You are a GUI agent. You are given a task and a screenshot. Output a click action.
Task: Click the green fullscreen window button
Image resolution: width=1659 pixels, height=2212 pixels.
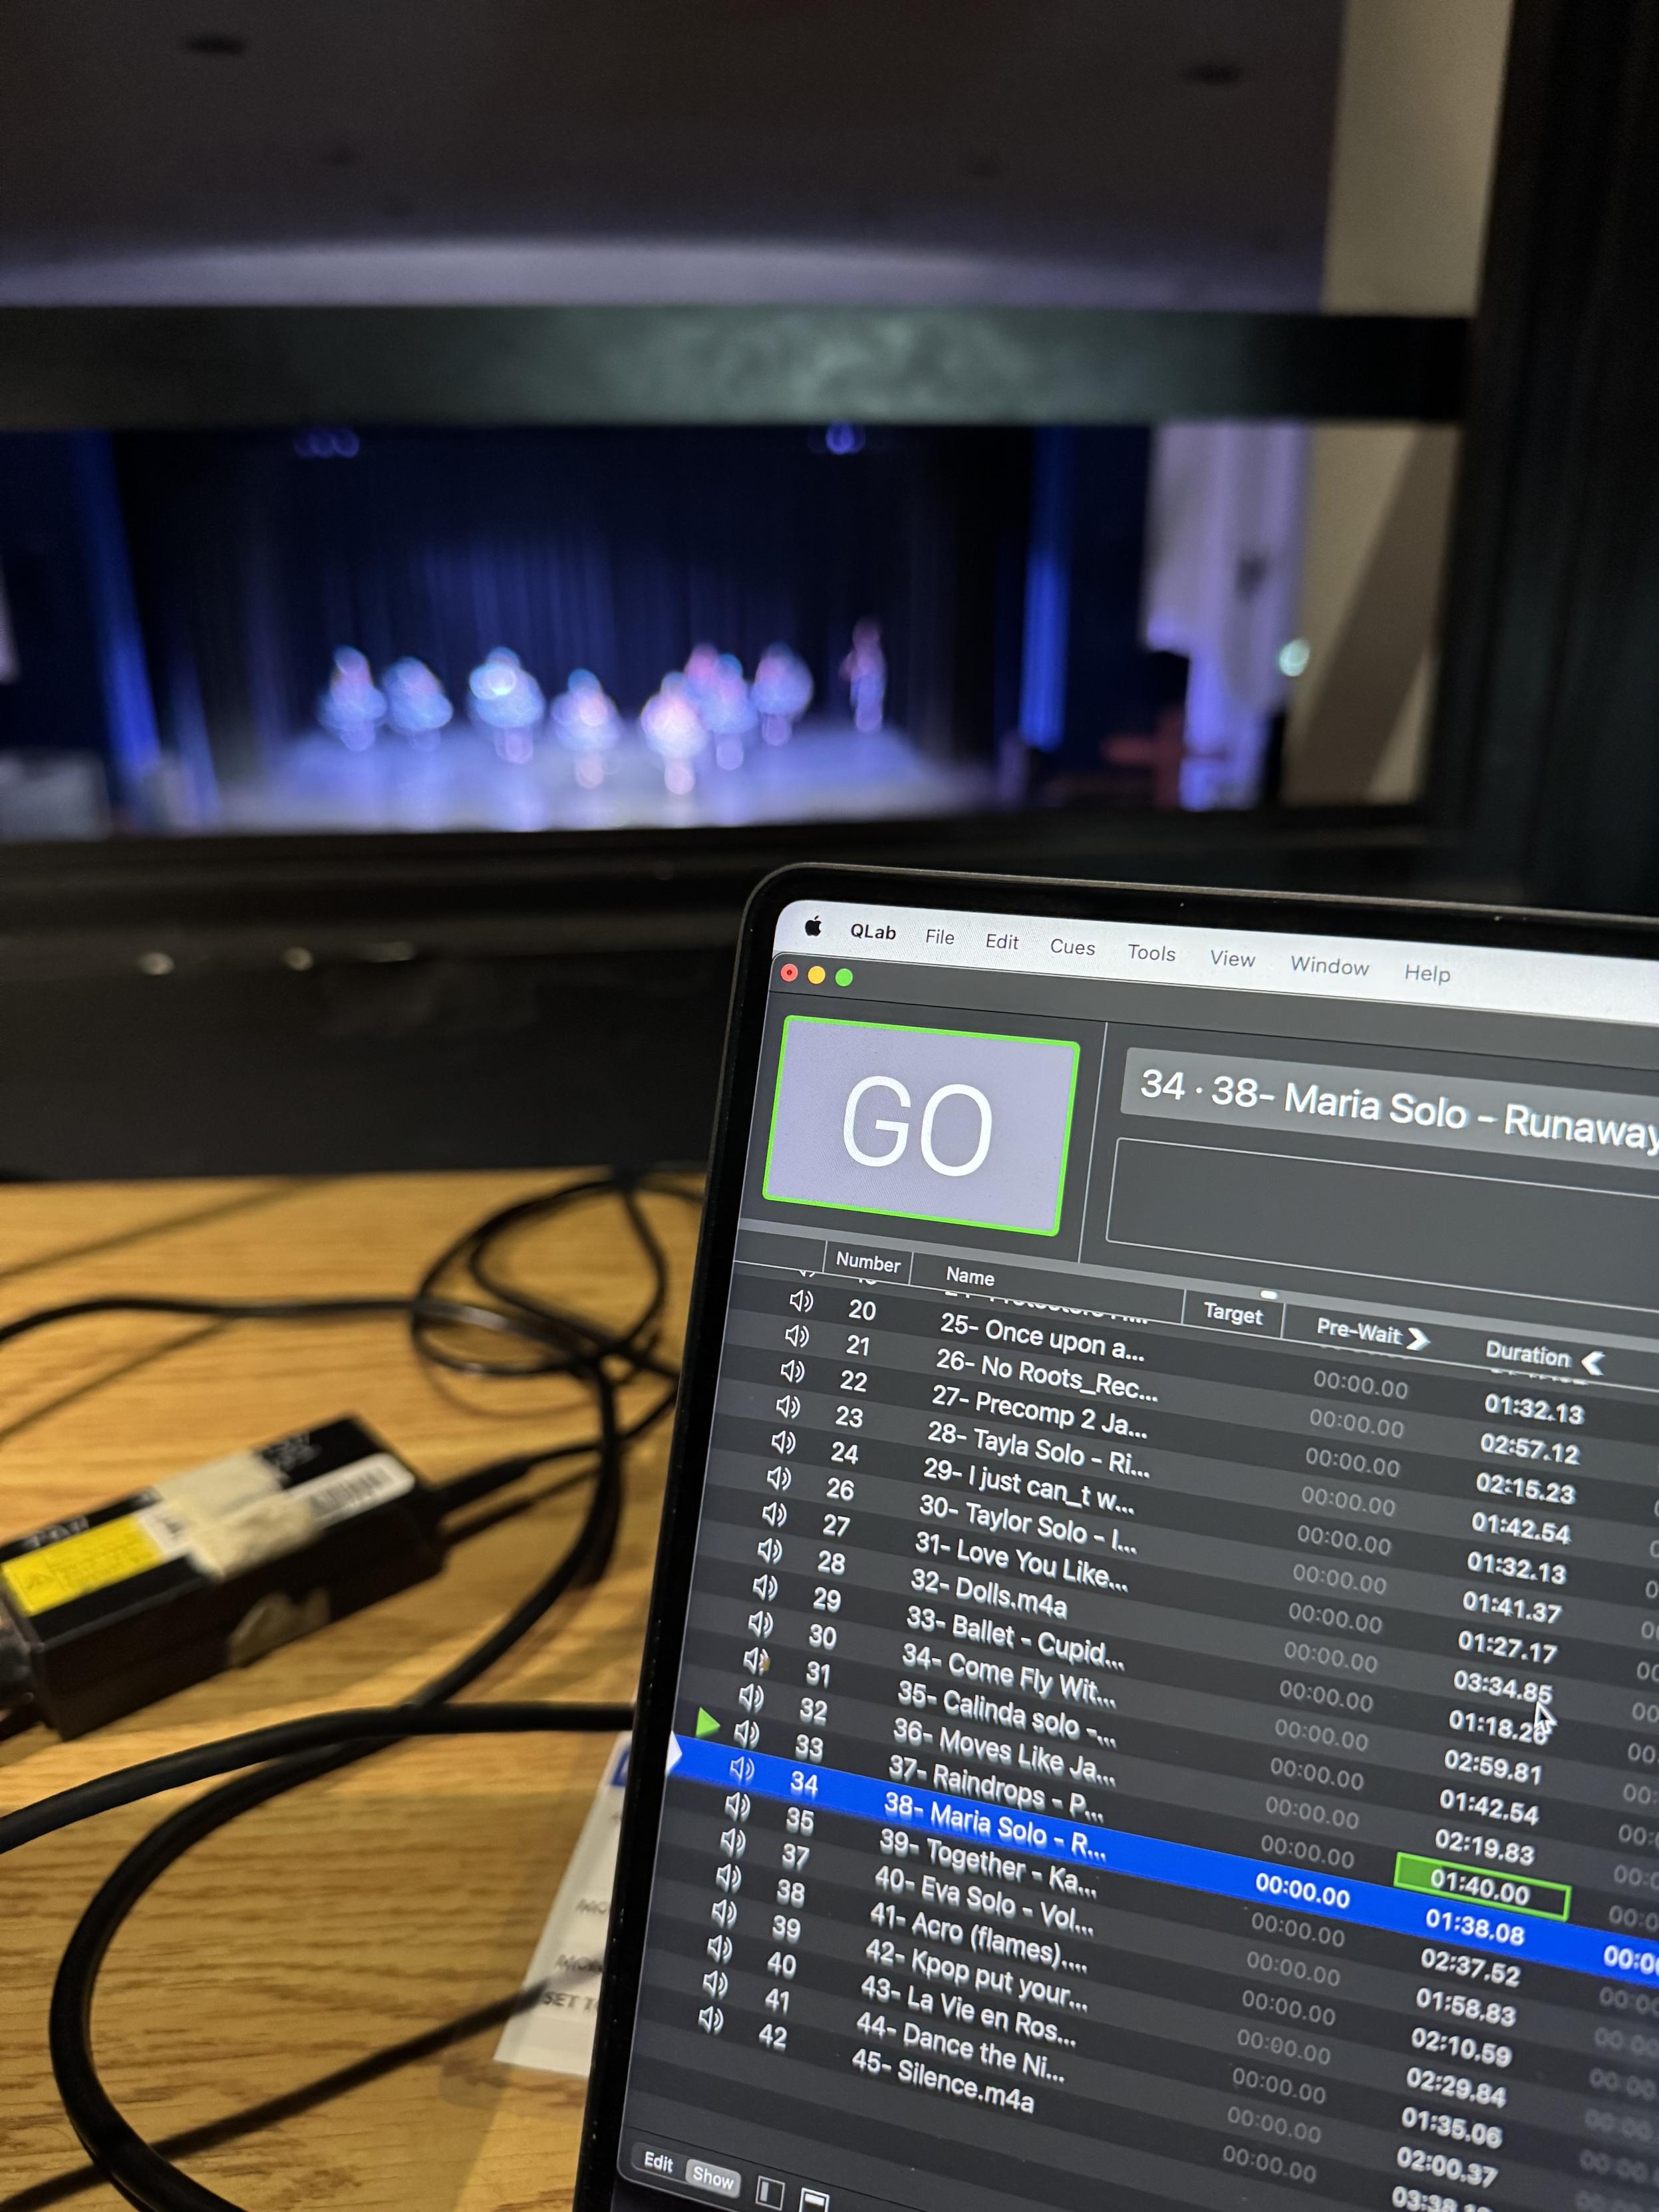point(844,977)
